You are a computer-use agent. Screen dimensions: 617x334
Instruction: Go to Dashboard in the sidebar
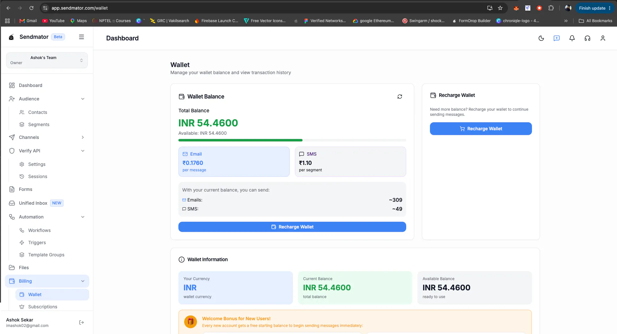tap(30, 85)
